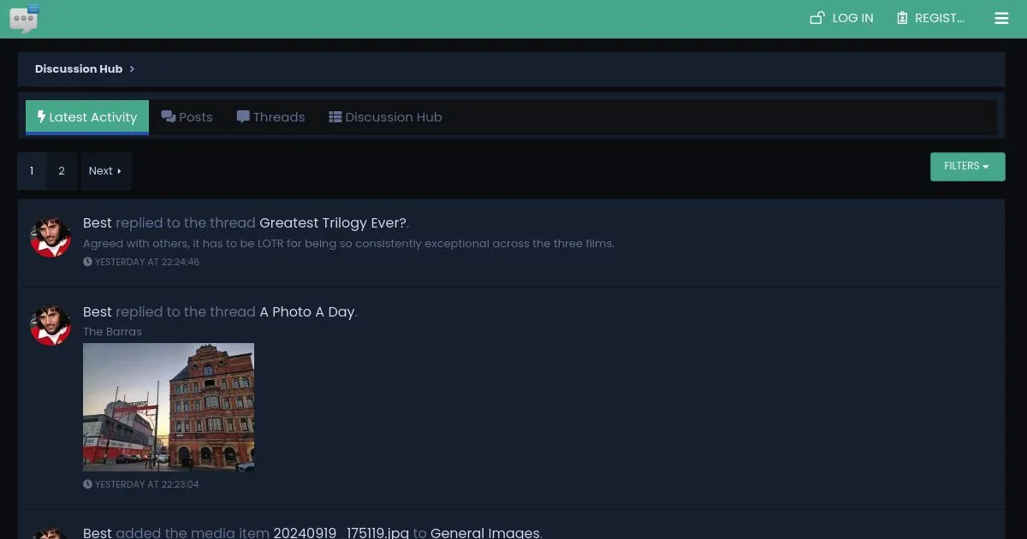This screenshot has height=539, width=1027.
Task: Click the Next page button
Action: (105, 171)
